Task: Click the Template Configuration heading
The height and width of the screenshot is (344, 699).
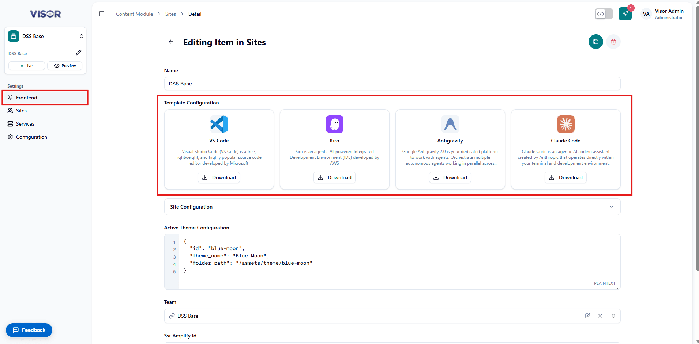Action: [x=191, y=103]
